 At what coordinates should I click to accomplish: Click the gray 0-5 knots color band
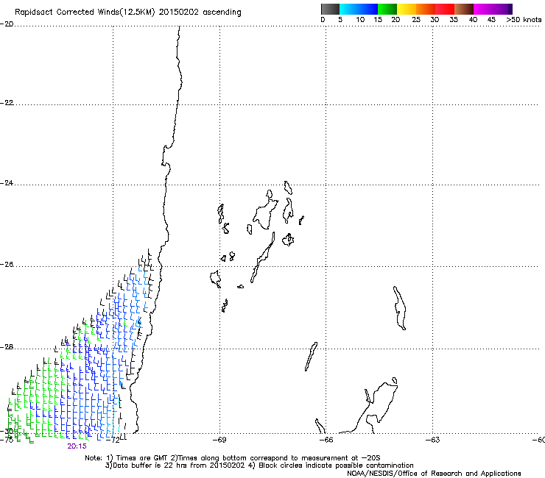[330, 9]
